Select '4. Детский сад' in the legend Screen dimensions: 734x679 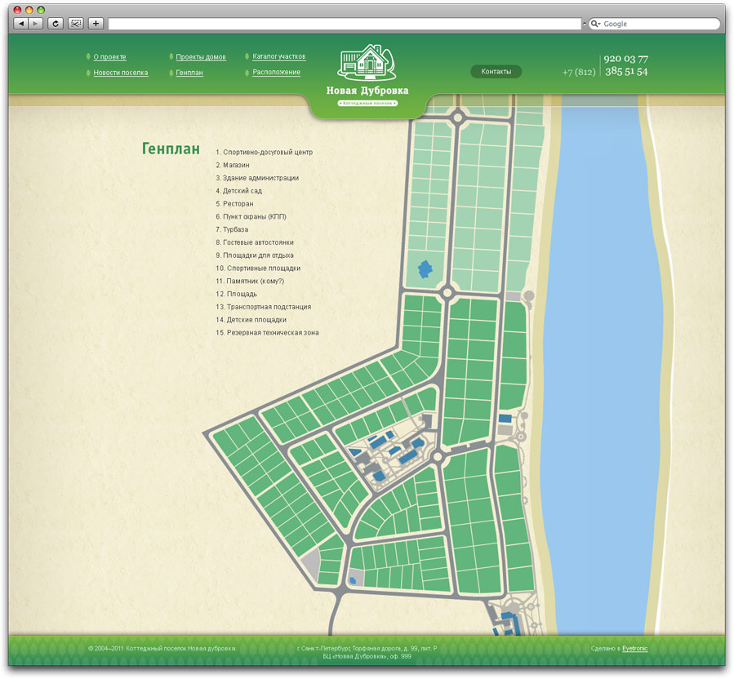coord(238,191)
